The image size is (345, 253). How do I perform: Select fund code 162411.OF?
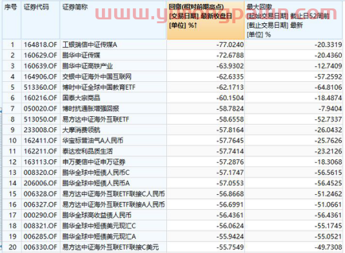point(40,141)
